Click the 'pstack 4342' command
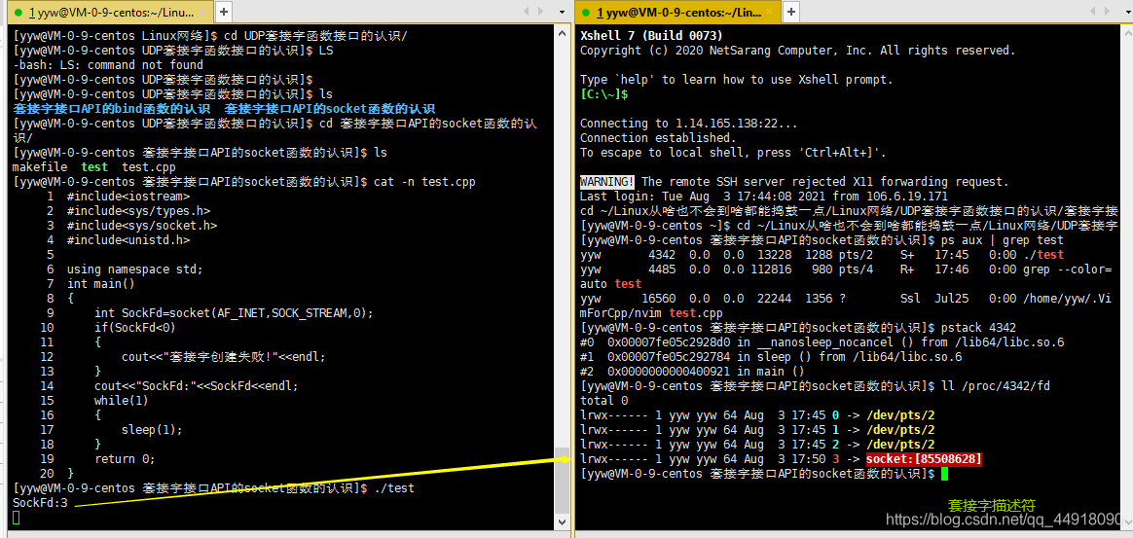The image size is (1133, 538). pos(978,327)
